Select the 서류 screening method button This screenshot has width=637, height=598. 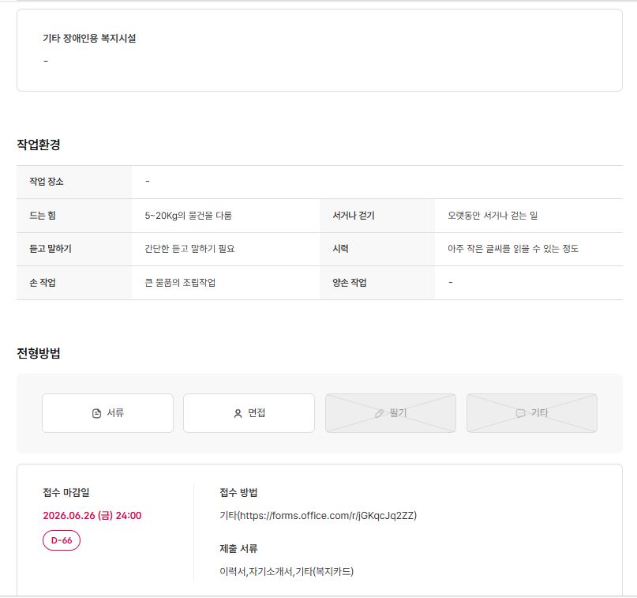pos(107,413)
